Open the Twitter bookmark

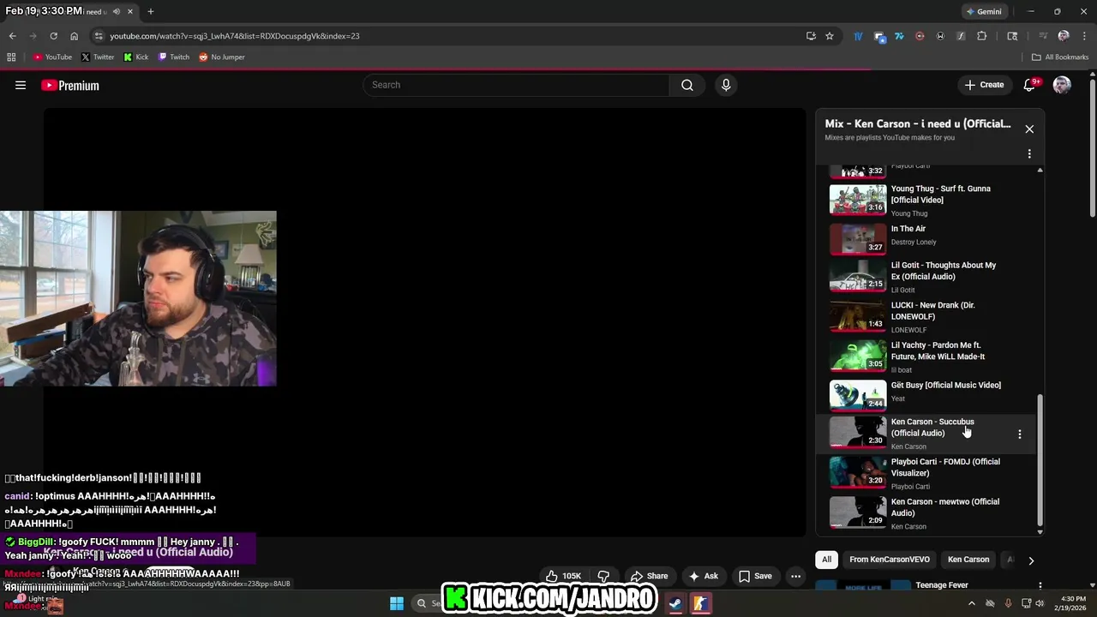[x=98, y=57]
